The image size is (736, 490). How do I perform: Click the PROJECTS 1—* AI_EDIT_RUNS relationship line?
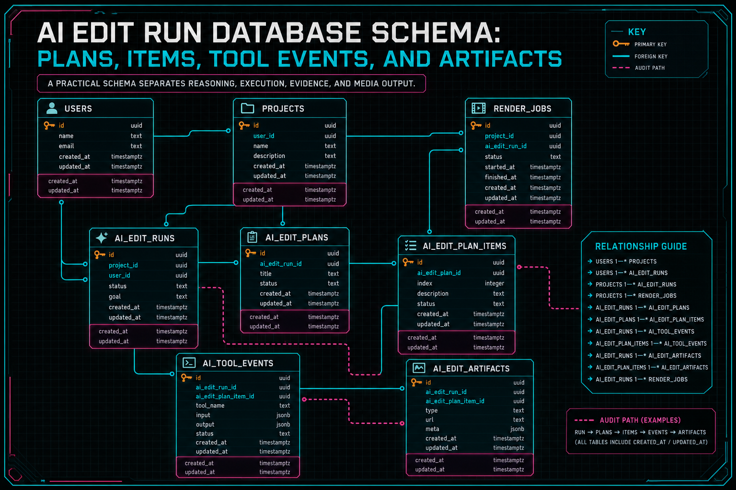636,284
